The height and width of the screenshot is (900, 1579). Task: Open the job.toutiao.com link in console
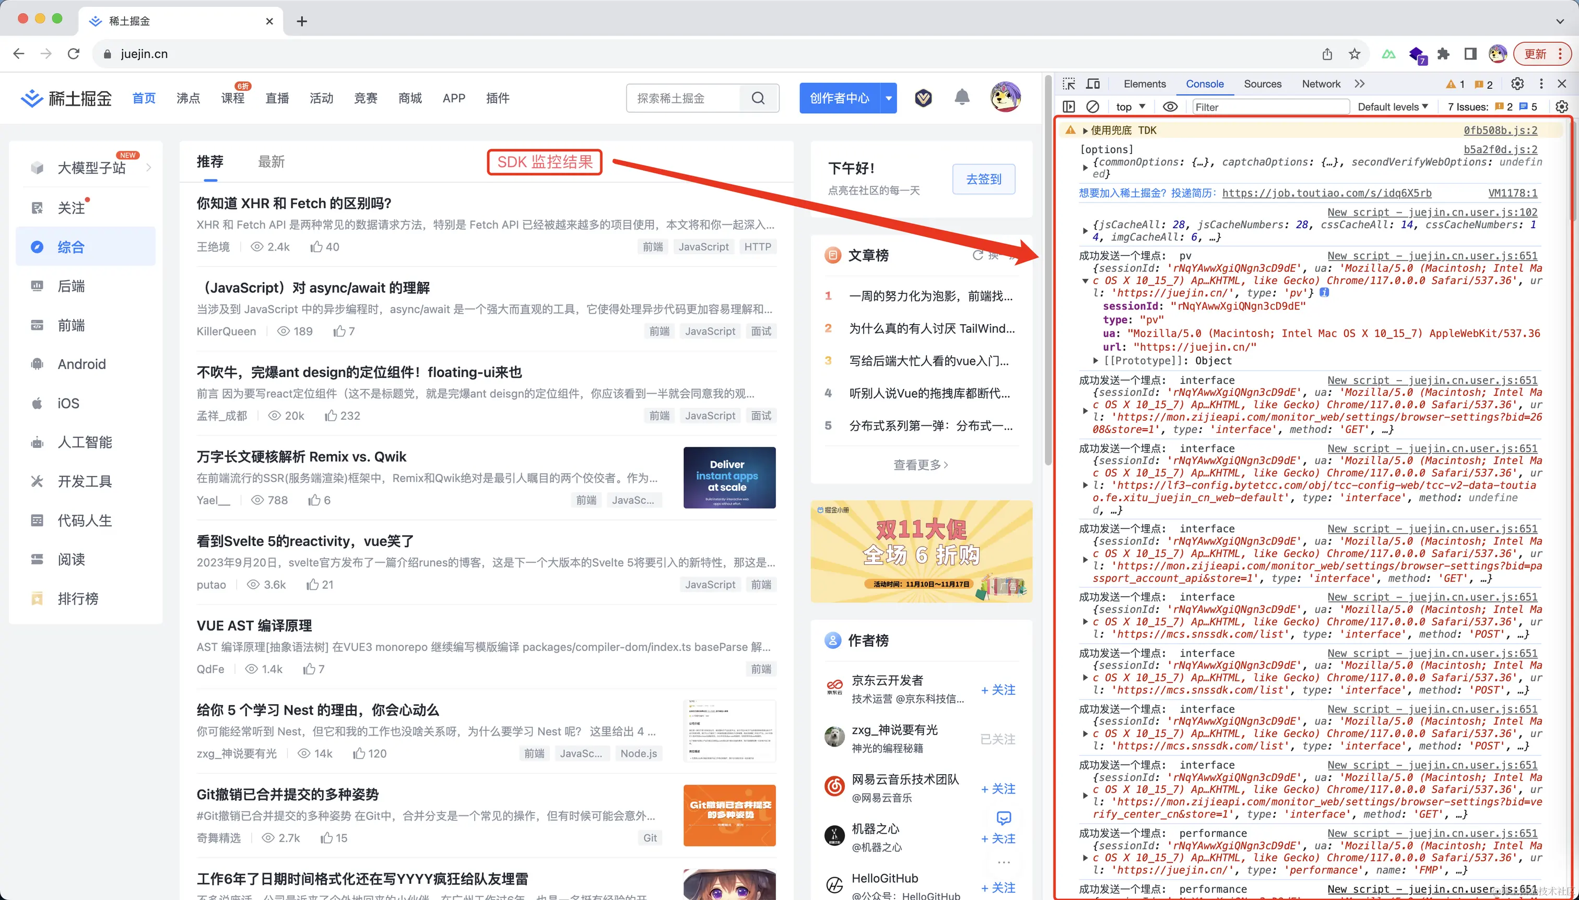tap(1327, 193)
